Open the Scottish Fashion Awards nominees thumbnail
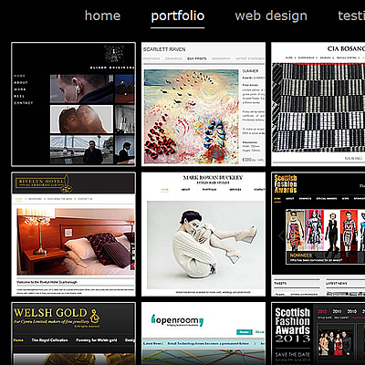This screenshot has width=365, height=365. [318, 235]
